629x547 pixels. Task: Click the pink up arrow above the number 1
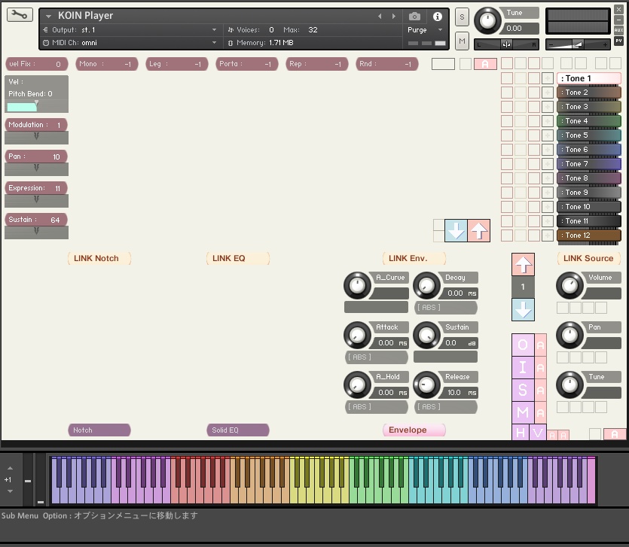(523, 264)
